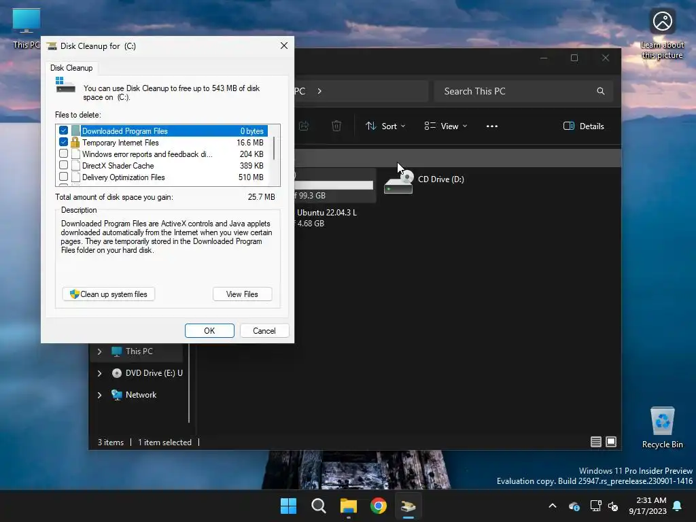Switch to large thumbnails view icon
This screenshot has height=522, width=696.
click(611, 442)
